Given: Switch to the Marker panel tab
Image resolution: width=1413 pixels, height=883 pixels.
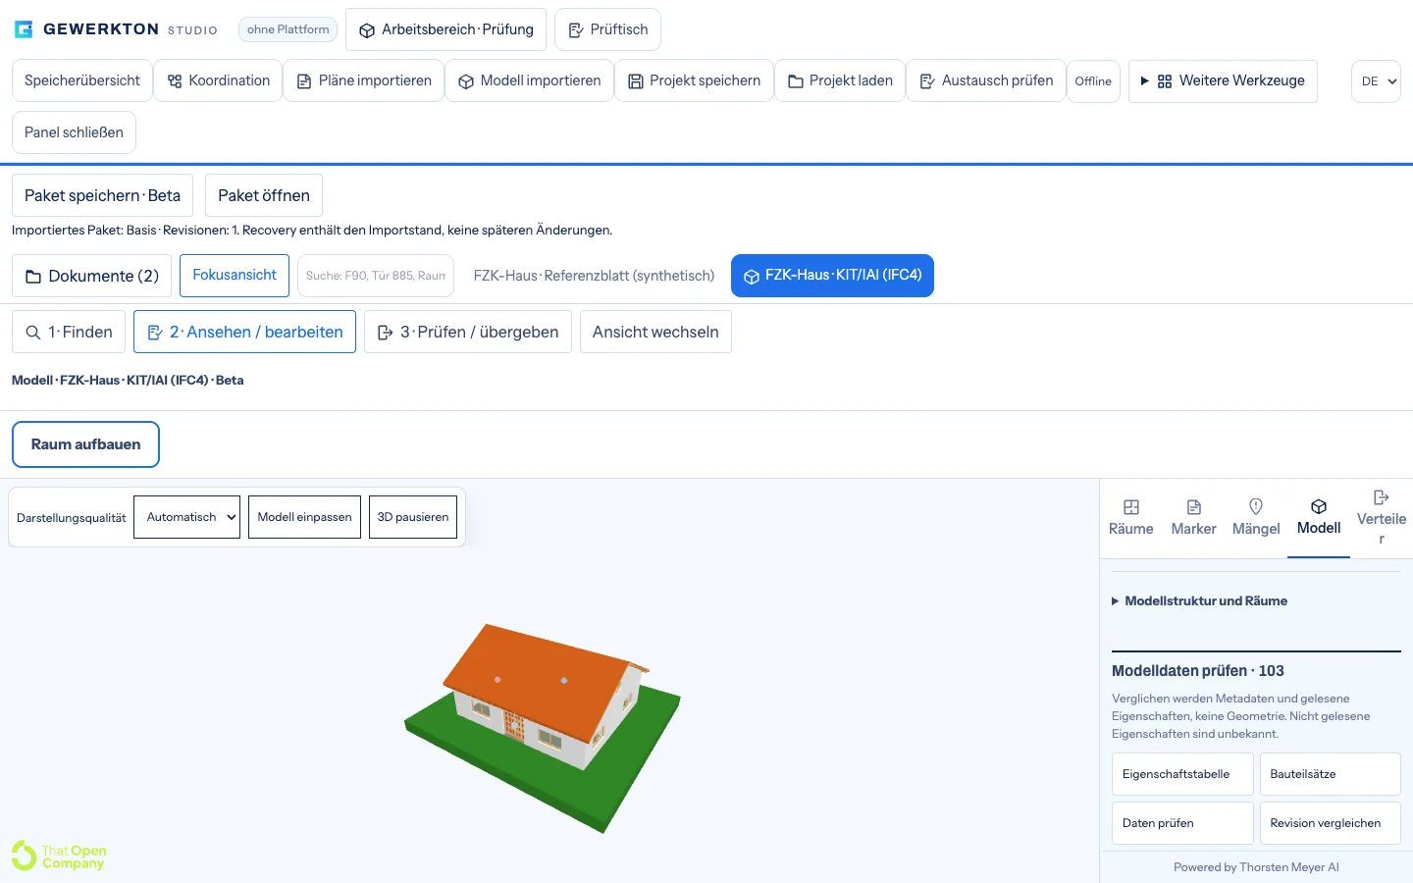Looking at the screenshot, I should tap(1193, 517).
